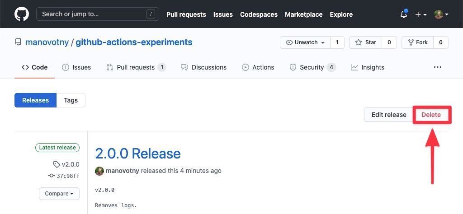View stargazers count 0
Screen dimensions: 463x214
389,42
